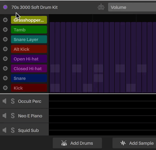Click the robot auto-generate icon
The image size is (156, 150).
pyautogui.click(x=101, y=7)
